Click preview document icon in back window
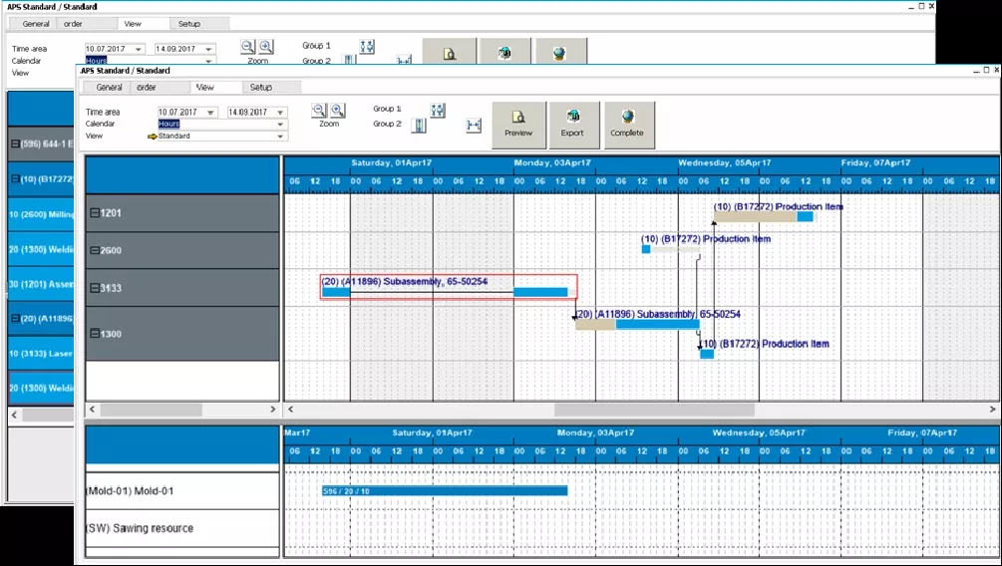The height and width of the screenshot is (566, 1002). tap(450, 53)
